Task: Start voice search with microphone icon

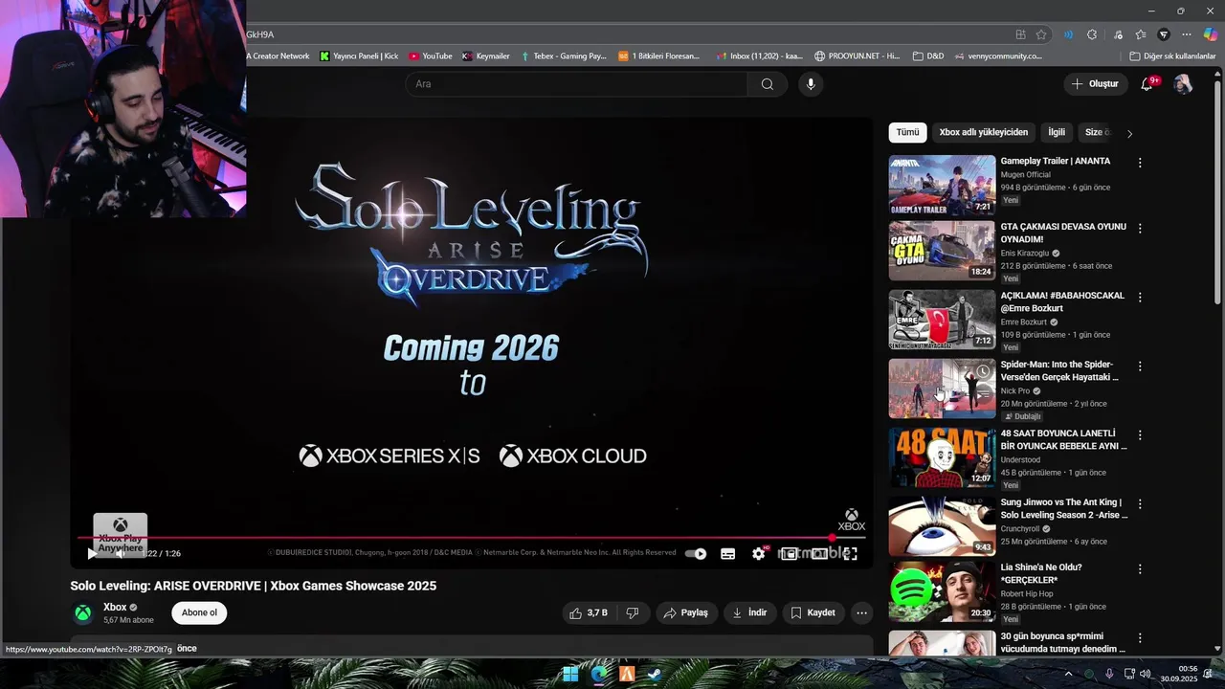Action: [811, 84]
